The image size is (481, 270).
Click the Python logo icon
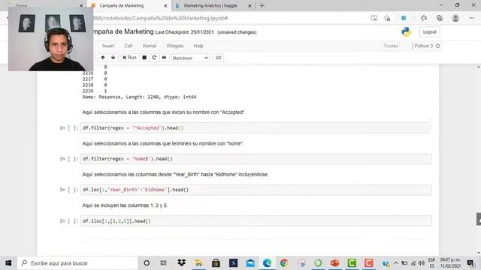click(406, 31)
